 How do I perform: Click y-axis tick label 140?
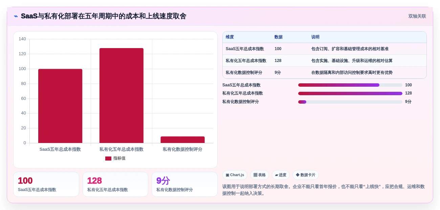[22, 39]
